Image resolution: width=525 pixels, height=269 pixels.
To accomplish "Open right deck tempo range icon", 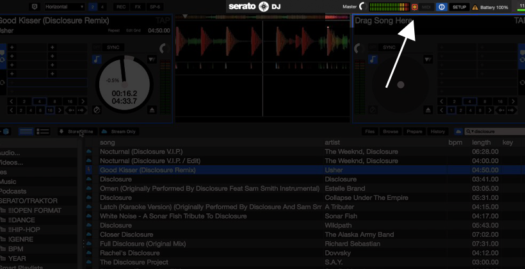I will (x=428, y=60).
